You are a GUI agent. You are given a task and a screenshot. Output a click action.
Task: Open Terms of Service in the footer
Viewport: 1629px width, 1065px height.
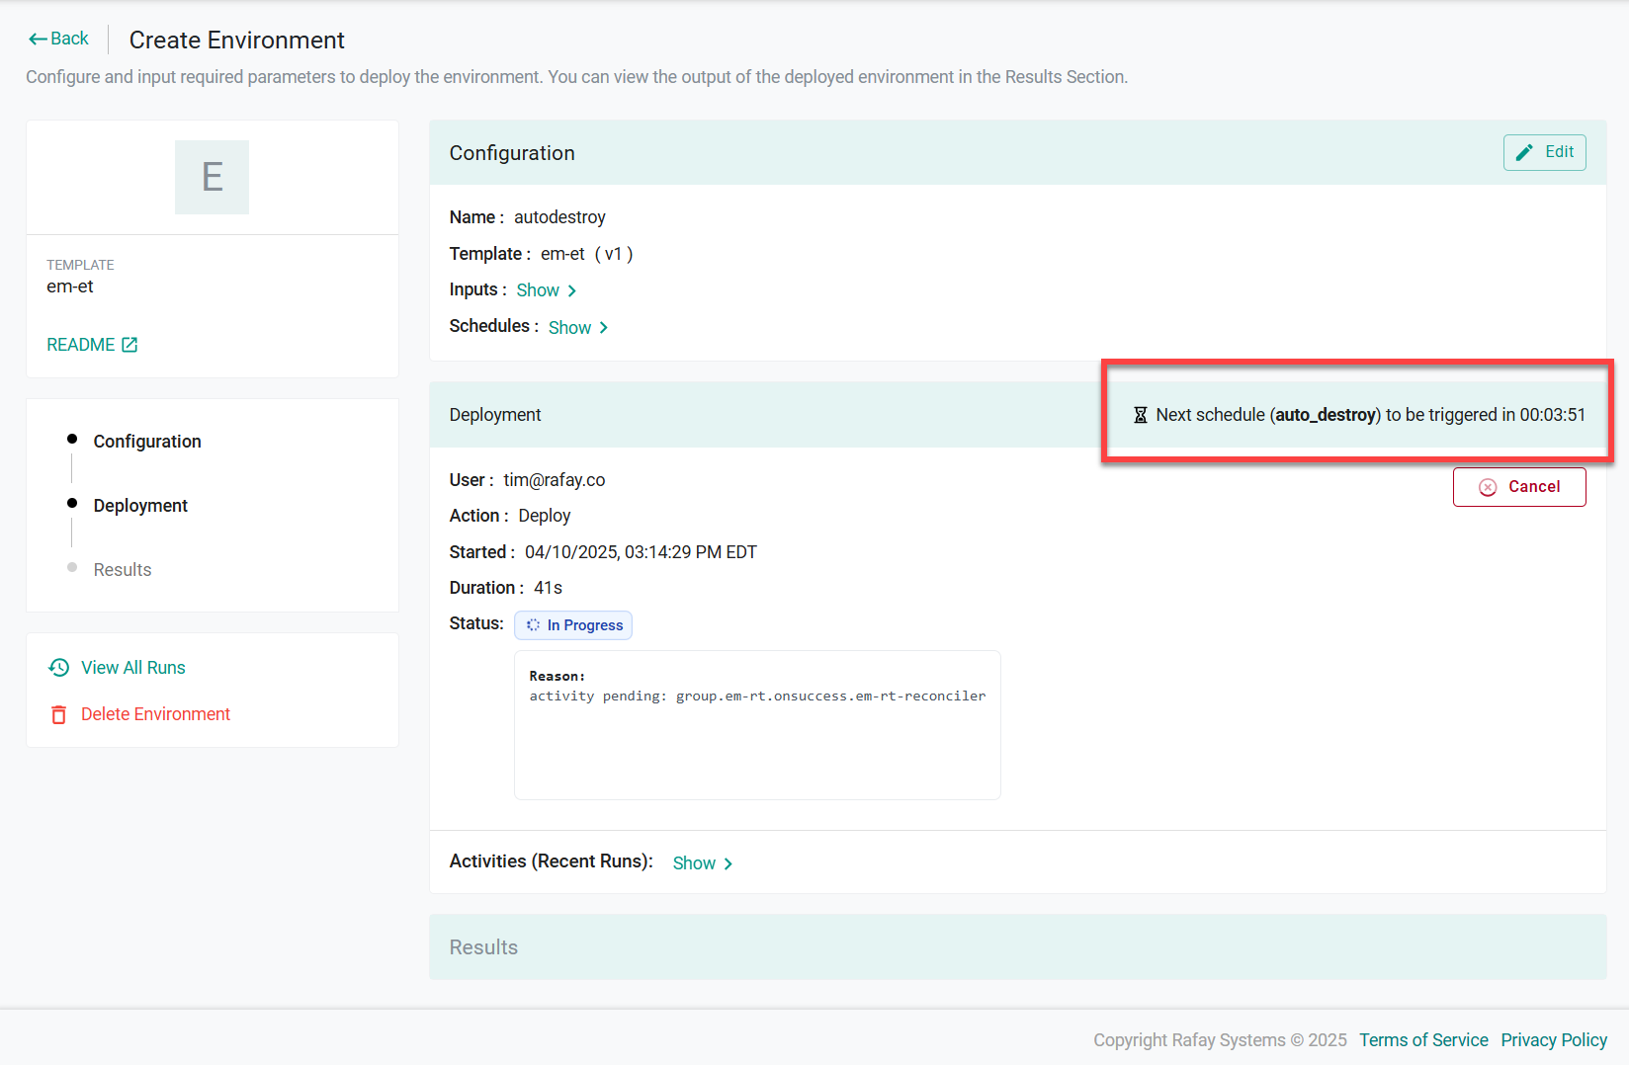1423,1040
